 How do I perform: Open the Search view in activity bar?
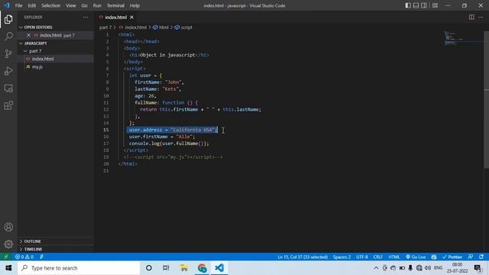8,36
